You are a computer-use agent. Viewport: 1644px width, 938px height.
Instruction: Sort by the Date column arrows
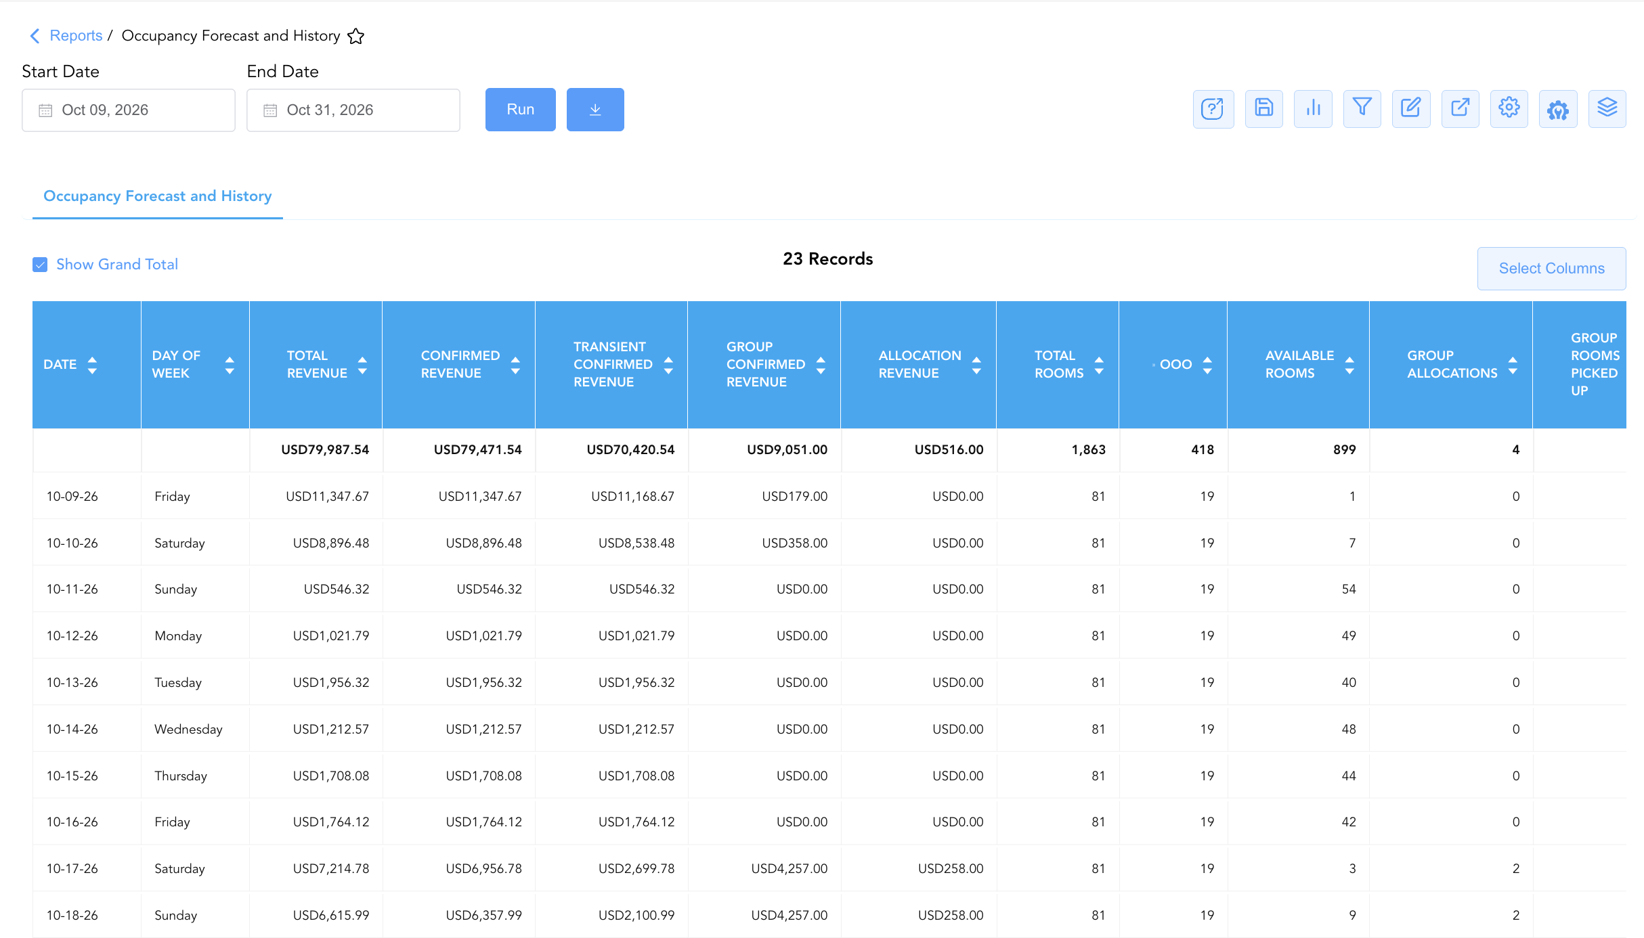[x=92, y=365]
